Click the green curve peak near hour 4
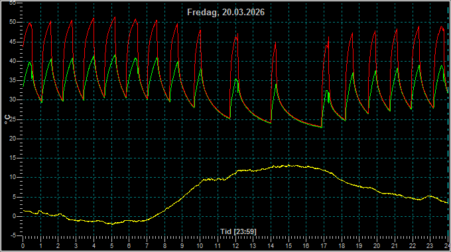451x252 pixels. click(x=94, y=56)
